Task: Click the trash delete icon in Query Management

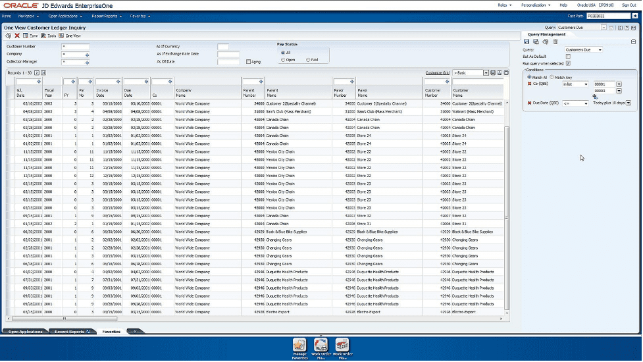Action: tap(555, 41)
